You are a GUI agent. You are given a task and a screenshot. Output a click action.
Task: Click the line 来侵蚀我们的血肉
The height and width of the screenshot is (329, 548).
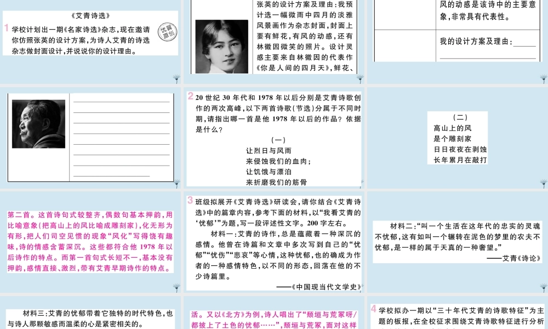pyautogui.click(x=278, y=161)
